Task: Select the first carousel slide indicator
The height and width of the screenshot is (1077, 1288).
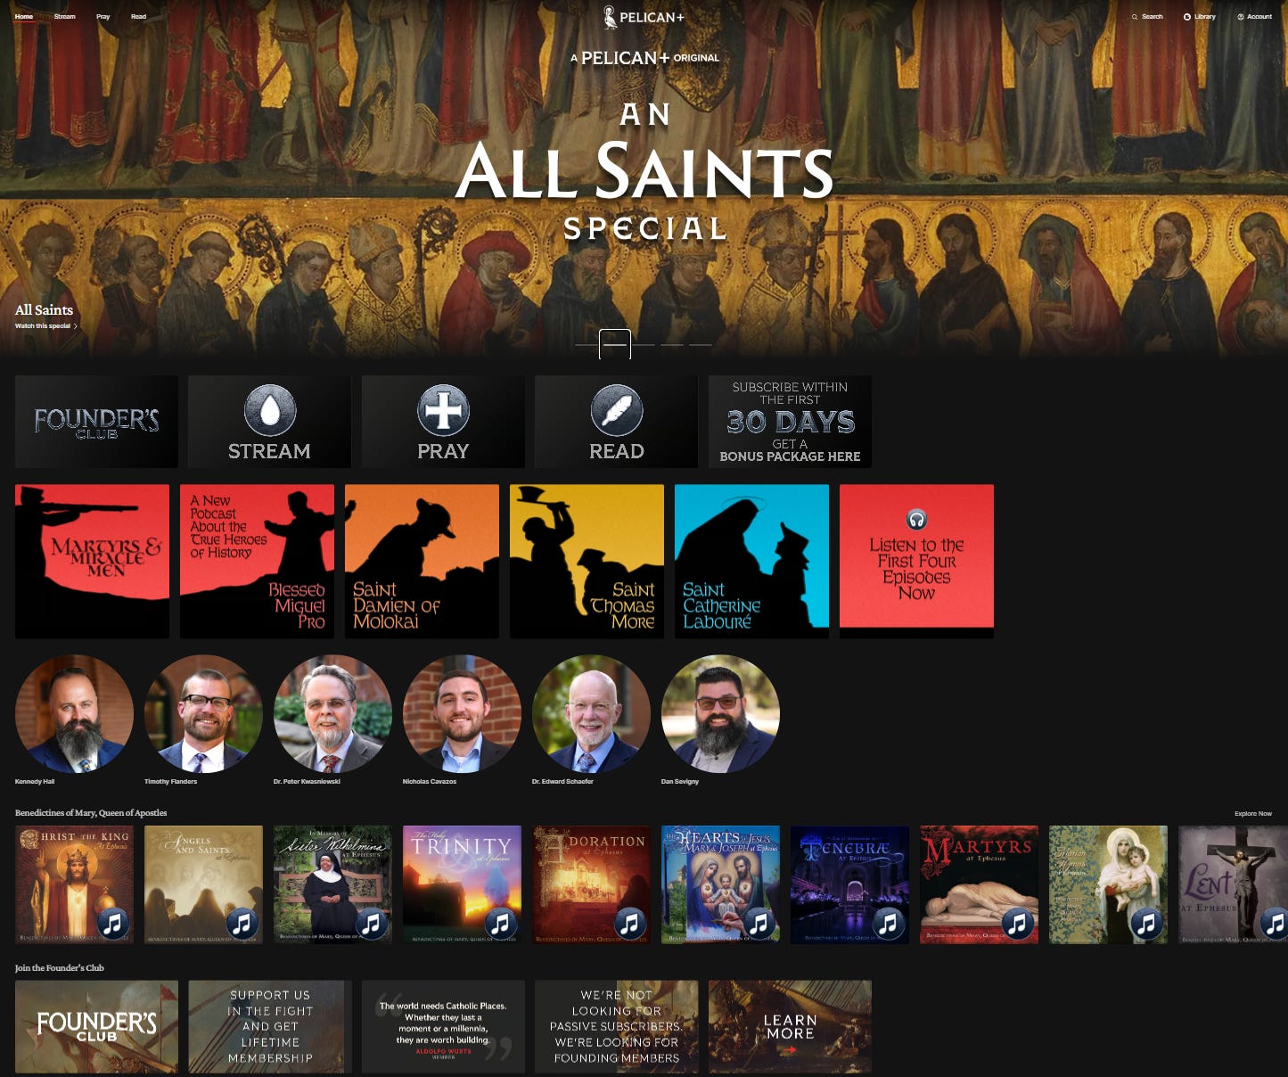Action: pyautogui.click(x=586, y=344)
